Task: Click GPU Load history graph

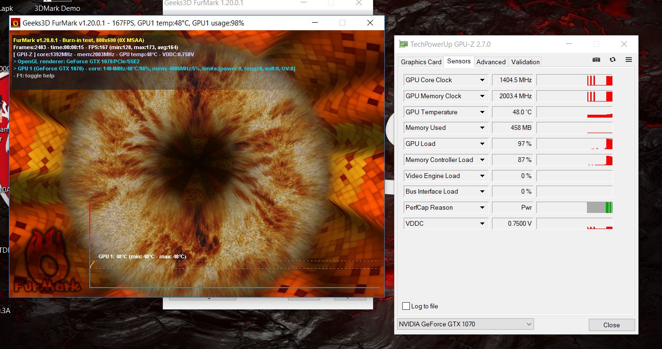Action: point(575,144)
